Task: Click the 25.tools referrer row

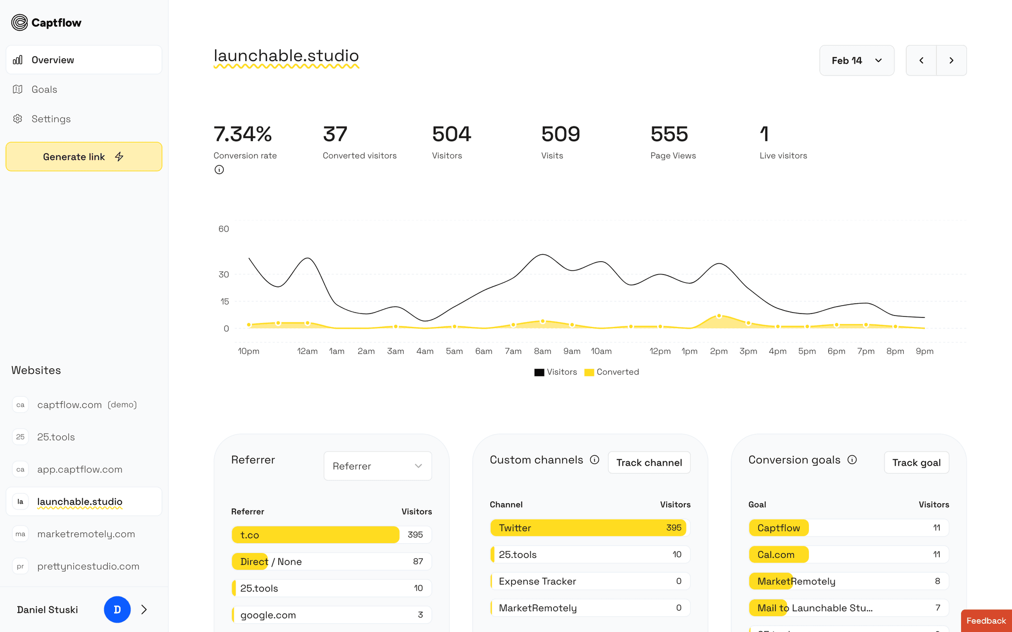Action: coord(332,588)
